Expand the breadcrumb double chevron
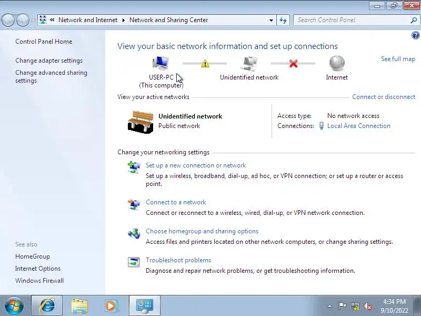Screen dimensions: 421x316 click(x=52, y=20)
